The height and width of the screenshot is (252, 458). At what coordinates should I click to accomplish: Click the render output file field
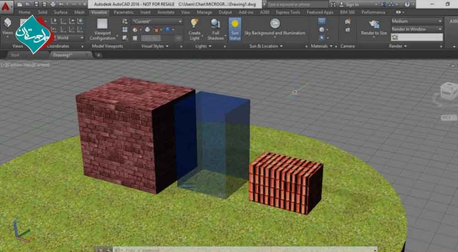[x=417, y=38]
